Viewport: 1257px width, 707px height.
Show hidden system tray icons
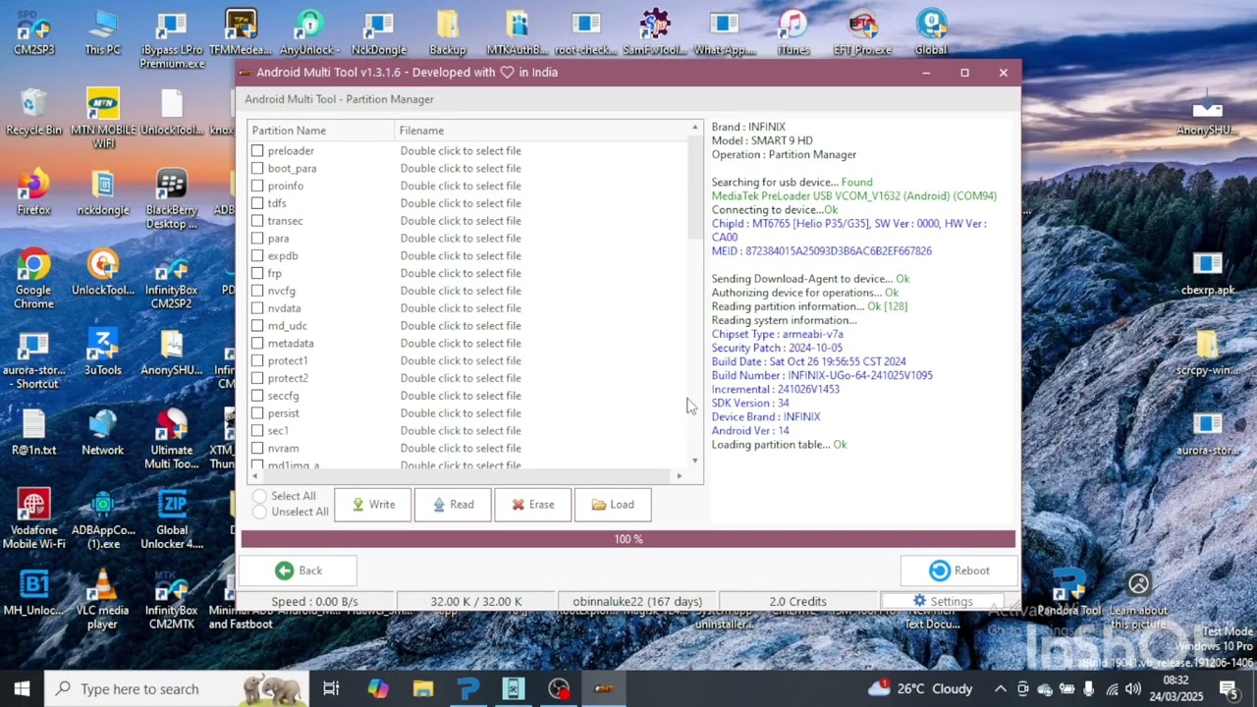1000,688
